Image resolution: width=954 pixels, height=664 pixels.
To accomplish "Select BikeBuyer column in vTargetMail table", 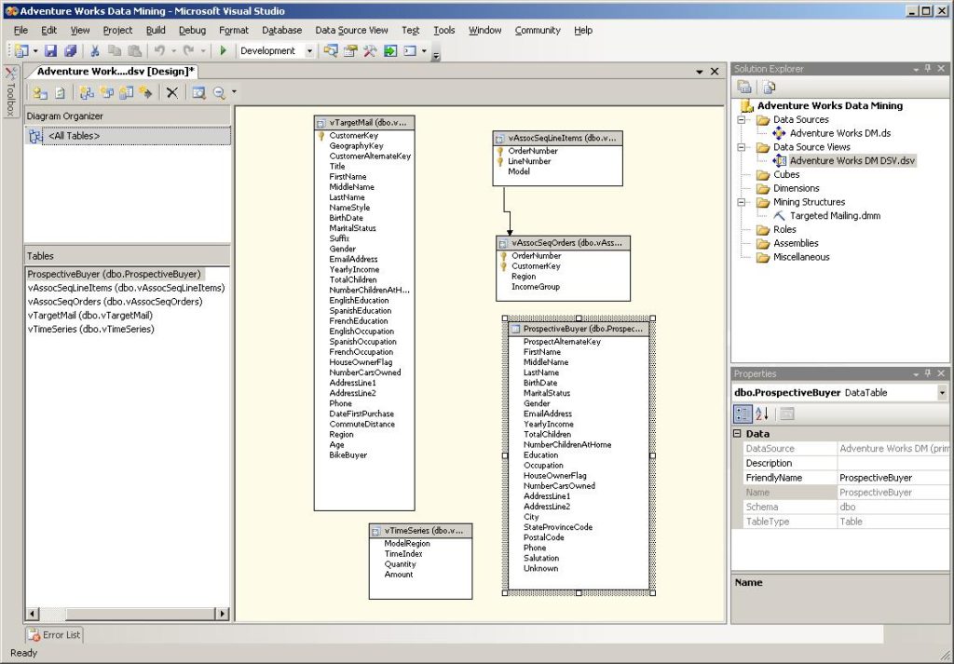I will [x=348, y=454].
